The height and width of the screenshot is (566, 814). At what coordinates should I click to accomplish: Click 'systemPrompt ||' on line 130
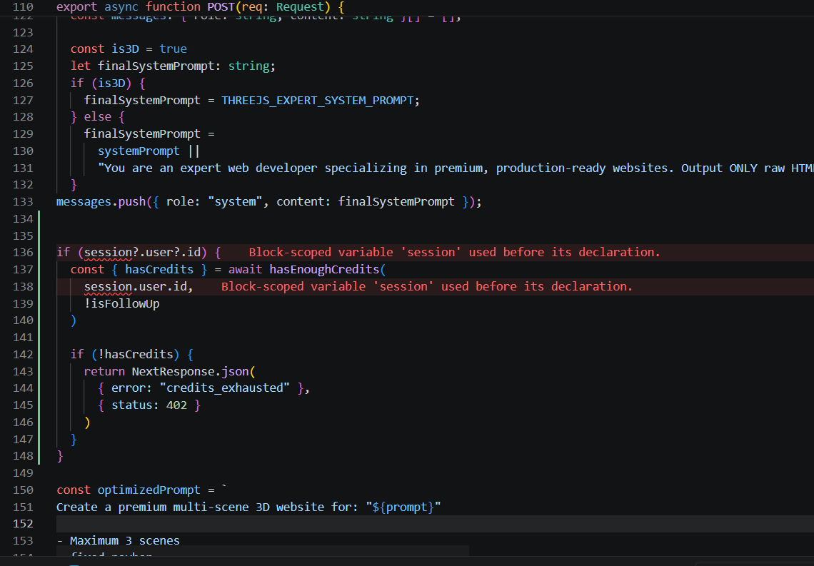149,151
